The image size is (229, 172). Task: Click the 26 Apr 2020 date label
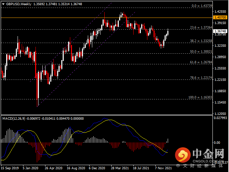[x=53, y=168]
